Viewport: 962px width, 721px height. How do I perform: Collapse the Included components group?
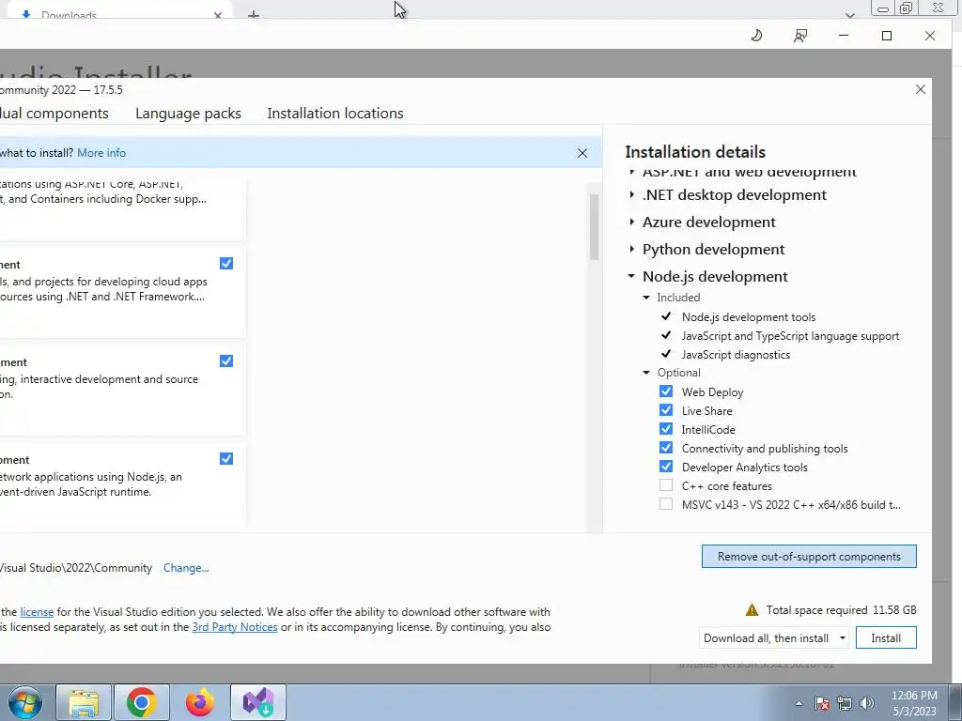pyautogui.click(x=646, y=298)
